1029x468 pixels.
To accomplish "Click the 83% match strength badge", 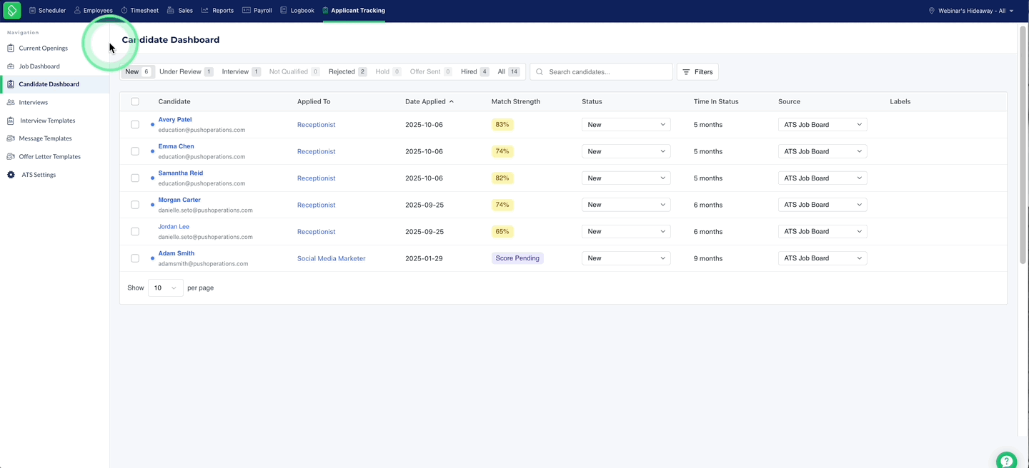I will (502, 125).
